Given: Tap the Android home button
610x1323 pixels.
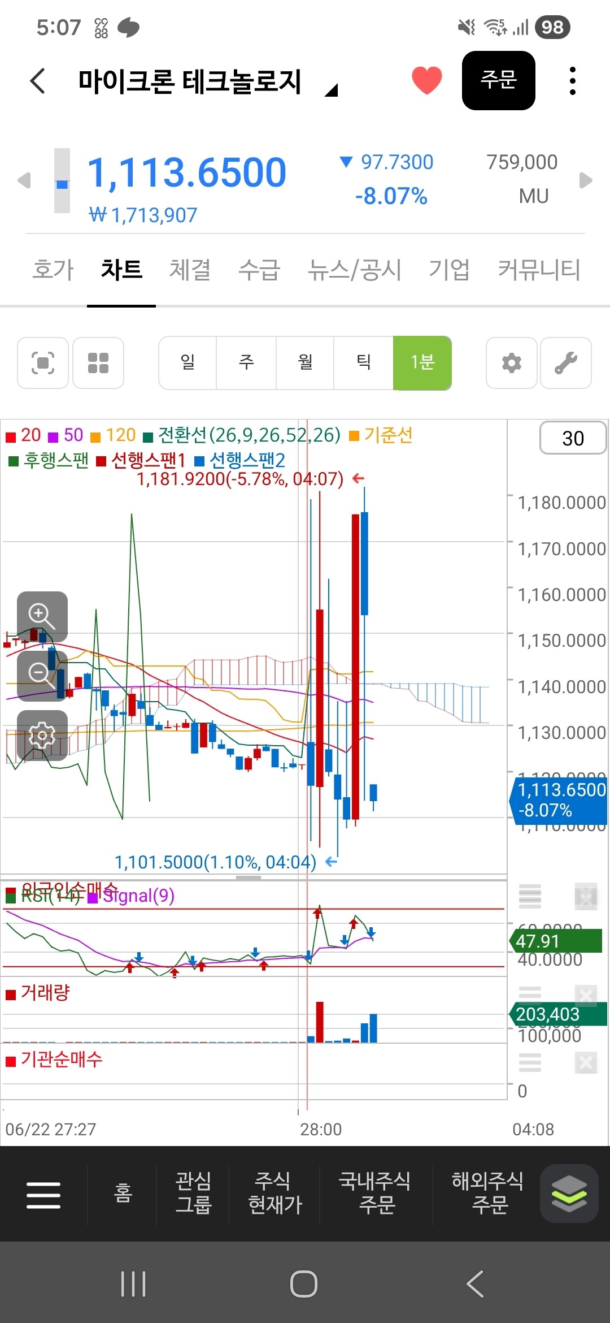Looking at the screenshot, I should click(304, 1284).
